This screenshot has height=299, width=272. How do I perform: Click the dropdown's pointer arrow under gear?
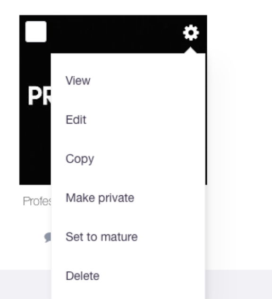[190, 50]
